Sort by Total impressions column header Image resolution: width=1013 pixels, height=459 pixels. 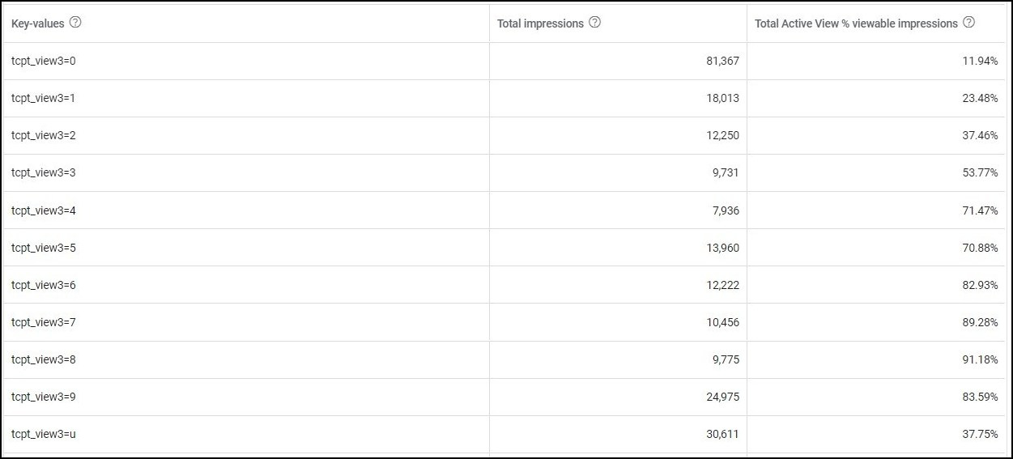tap(540, 23)
